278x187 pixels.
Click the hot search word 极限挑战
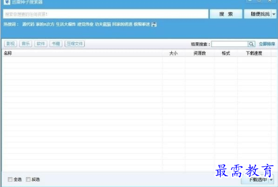[x=142, y=24]
